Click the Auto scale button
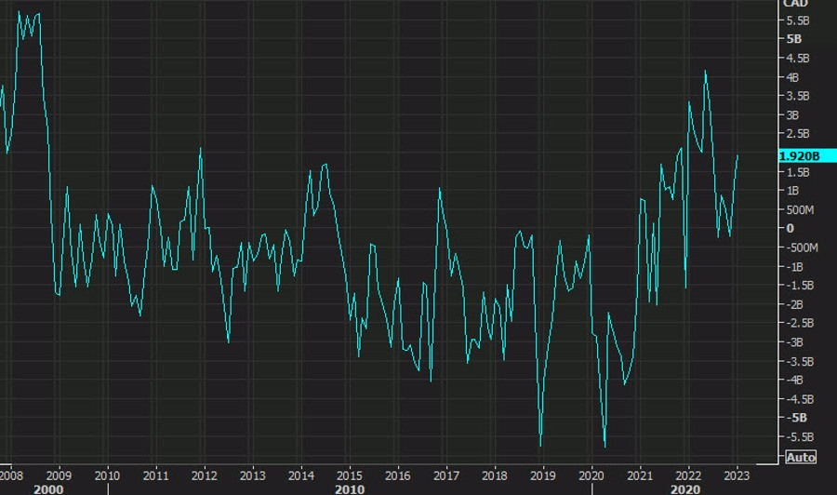Image resolution: width=837 pixels, height=495 pixels. pos(801,457)
